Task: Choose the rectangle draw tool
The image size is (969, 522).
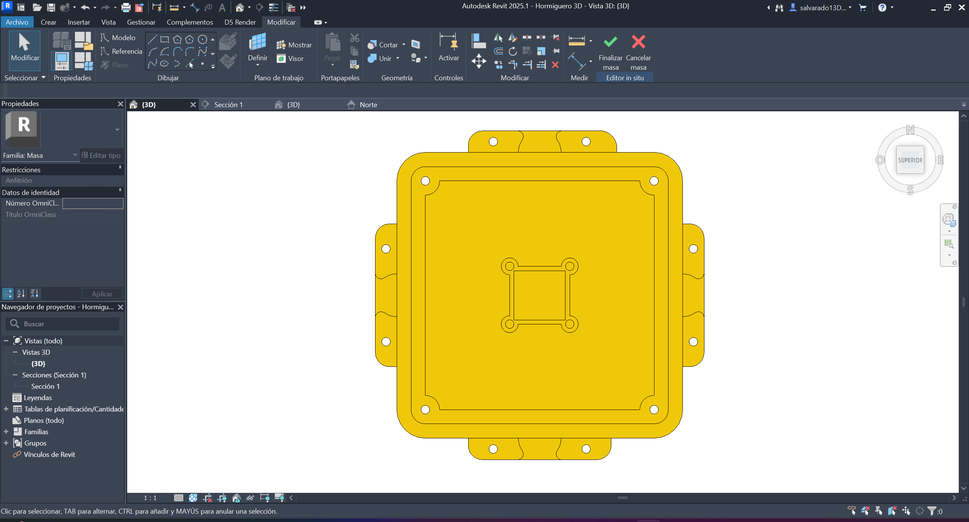Action: [164, 39]
